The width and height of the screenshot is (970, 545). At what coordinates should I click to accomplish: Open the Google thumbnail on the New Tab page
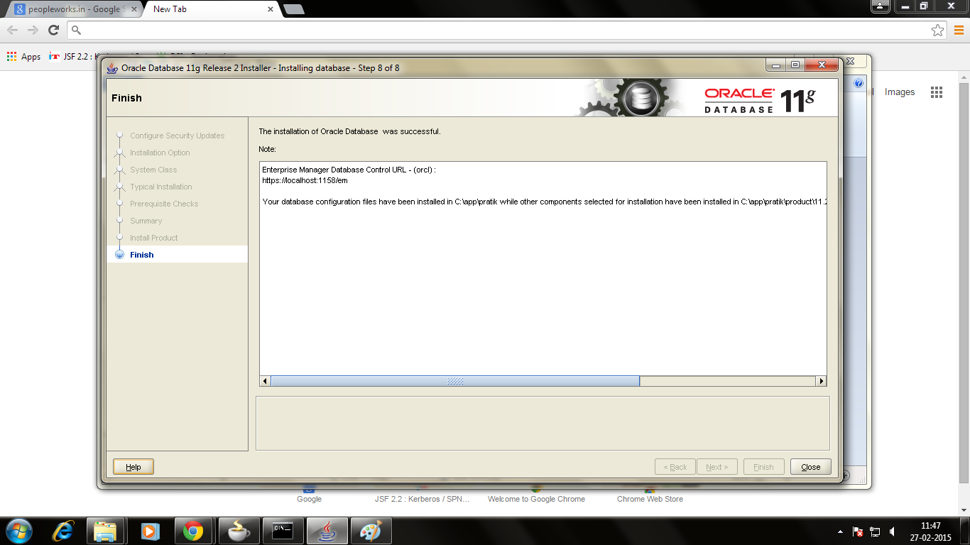(309, 499)
